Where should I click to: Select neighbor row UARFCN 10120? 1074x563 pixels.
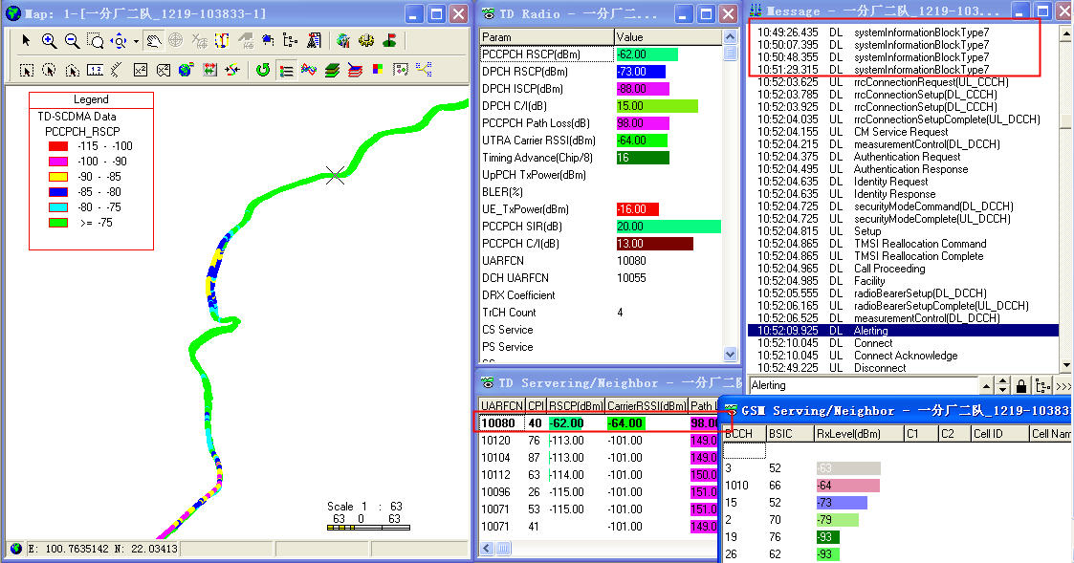[x=600, y=441]
